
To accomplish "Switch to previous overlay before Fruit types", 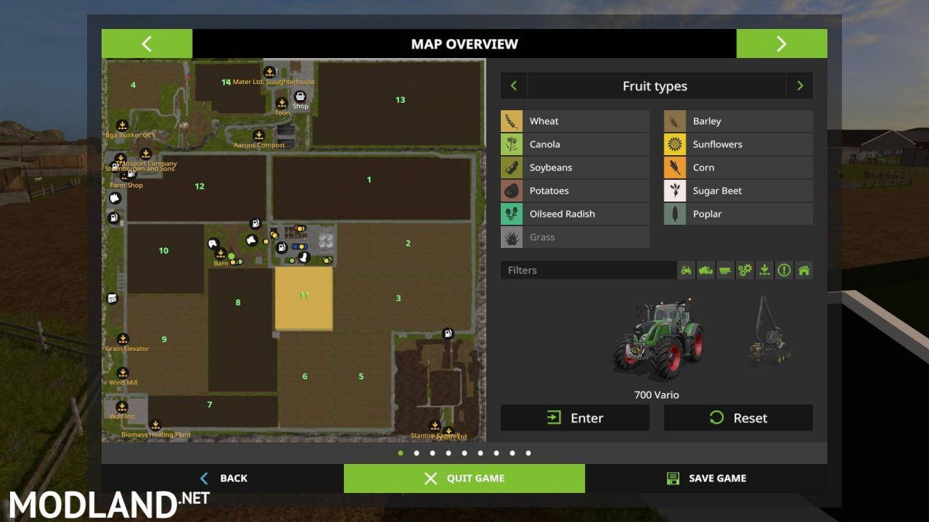I will click(514, 86).
